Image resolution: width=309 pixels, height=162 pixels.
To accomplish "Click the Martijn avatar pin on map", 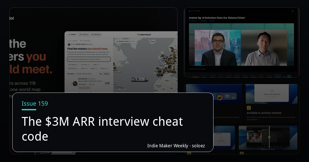I will pyautogui.click(x=160, y=71).
